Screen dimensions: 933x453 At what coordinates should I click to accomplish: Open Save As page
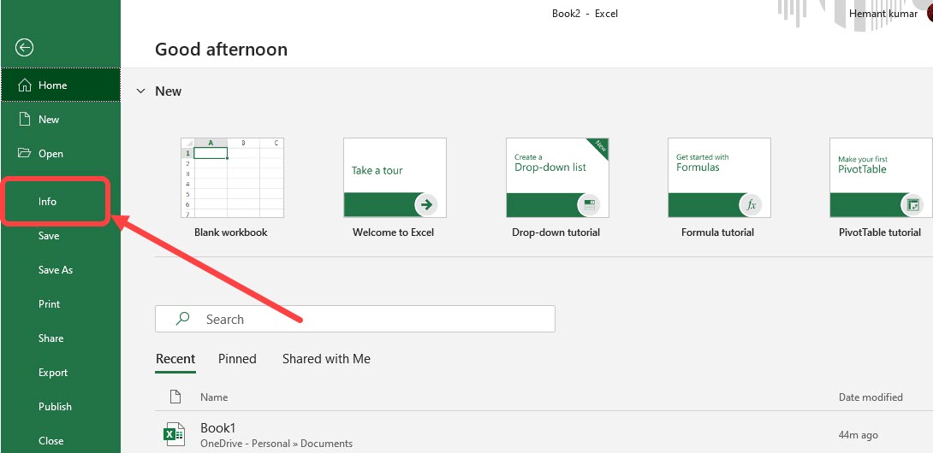point(56,270)
